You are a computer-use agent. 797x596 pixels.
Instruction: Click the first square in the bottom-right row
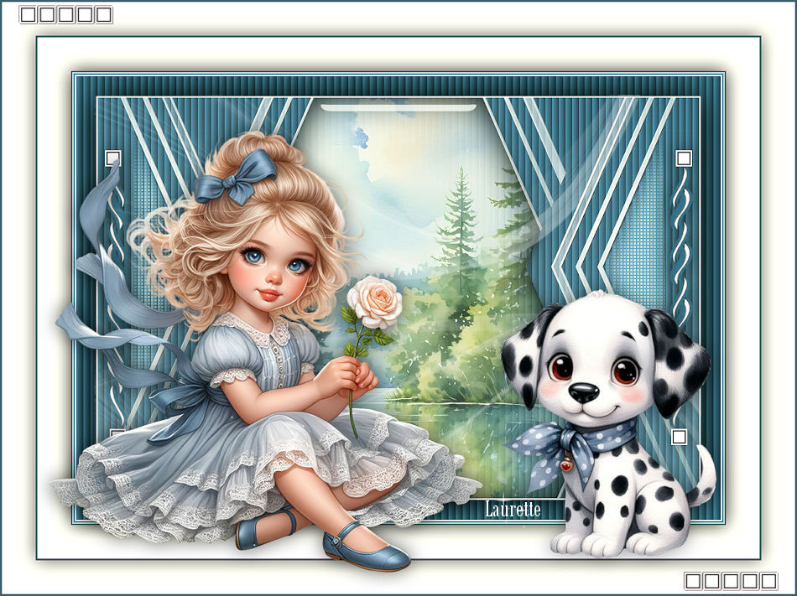[693, 580]
